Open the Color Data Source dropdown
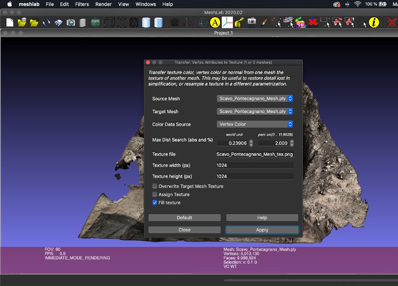 pyautogui.click(x=255, y=124)
